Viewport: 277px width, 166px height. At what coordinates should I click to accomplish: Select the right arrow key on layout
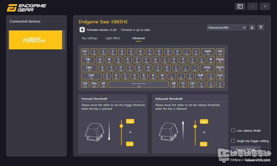(x=220, y=84)
